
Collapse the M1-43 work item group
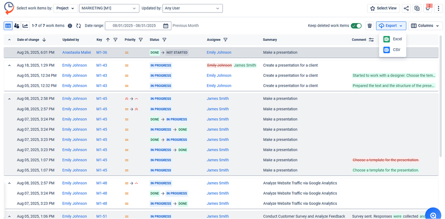[x=9, y=65]
